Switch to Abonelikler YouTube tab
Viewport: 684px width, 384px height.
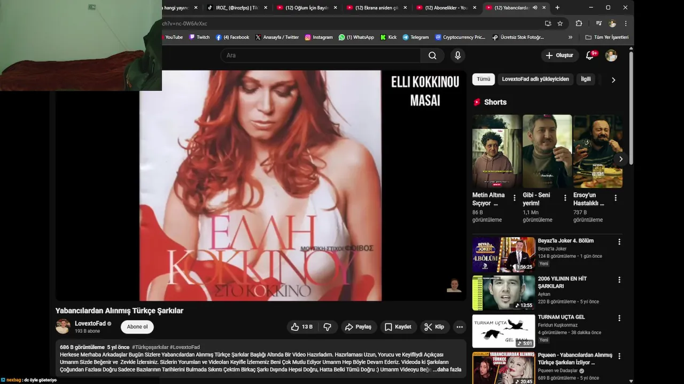(x=446, y=7)
